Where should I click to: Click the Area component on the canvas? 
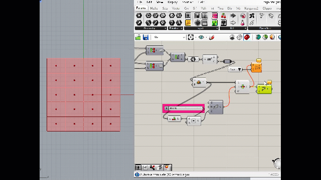[210, 59]
